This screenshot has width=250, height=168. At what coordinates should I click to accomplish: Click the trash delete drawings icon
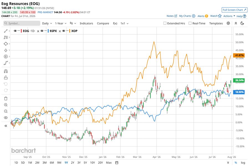pos(6,99)
